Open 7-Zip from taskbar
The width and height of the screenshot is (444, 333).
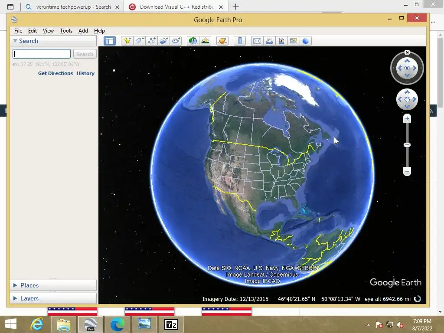pyautogui.click(x=171, y=324)
